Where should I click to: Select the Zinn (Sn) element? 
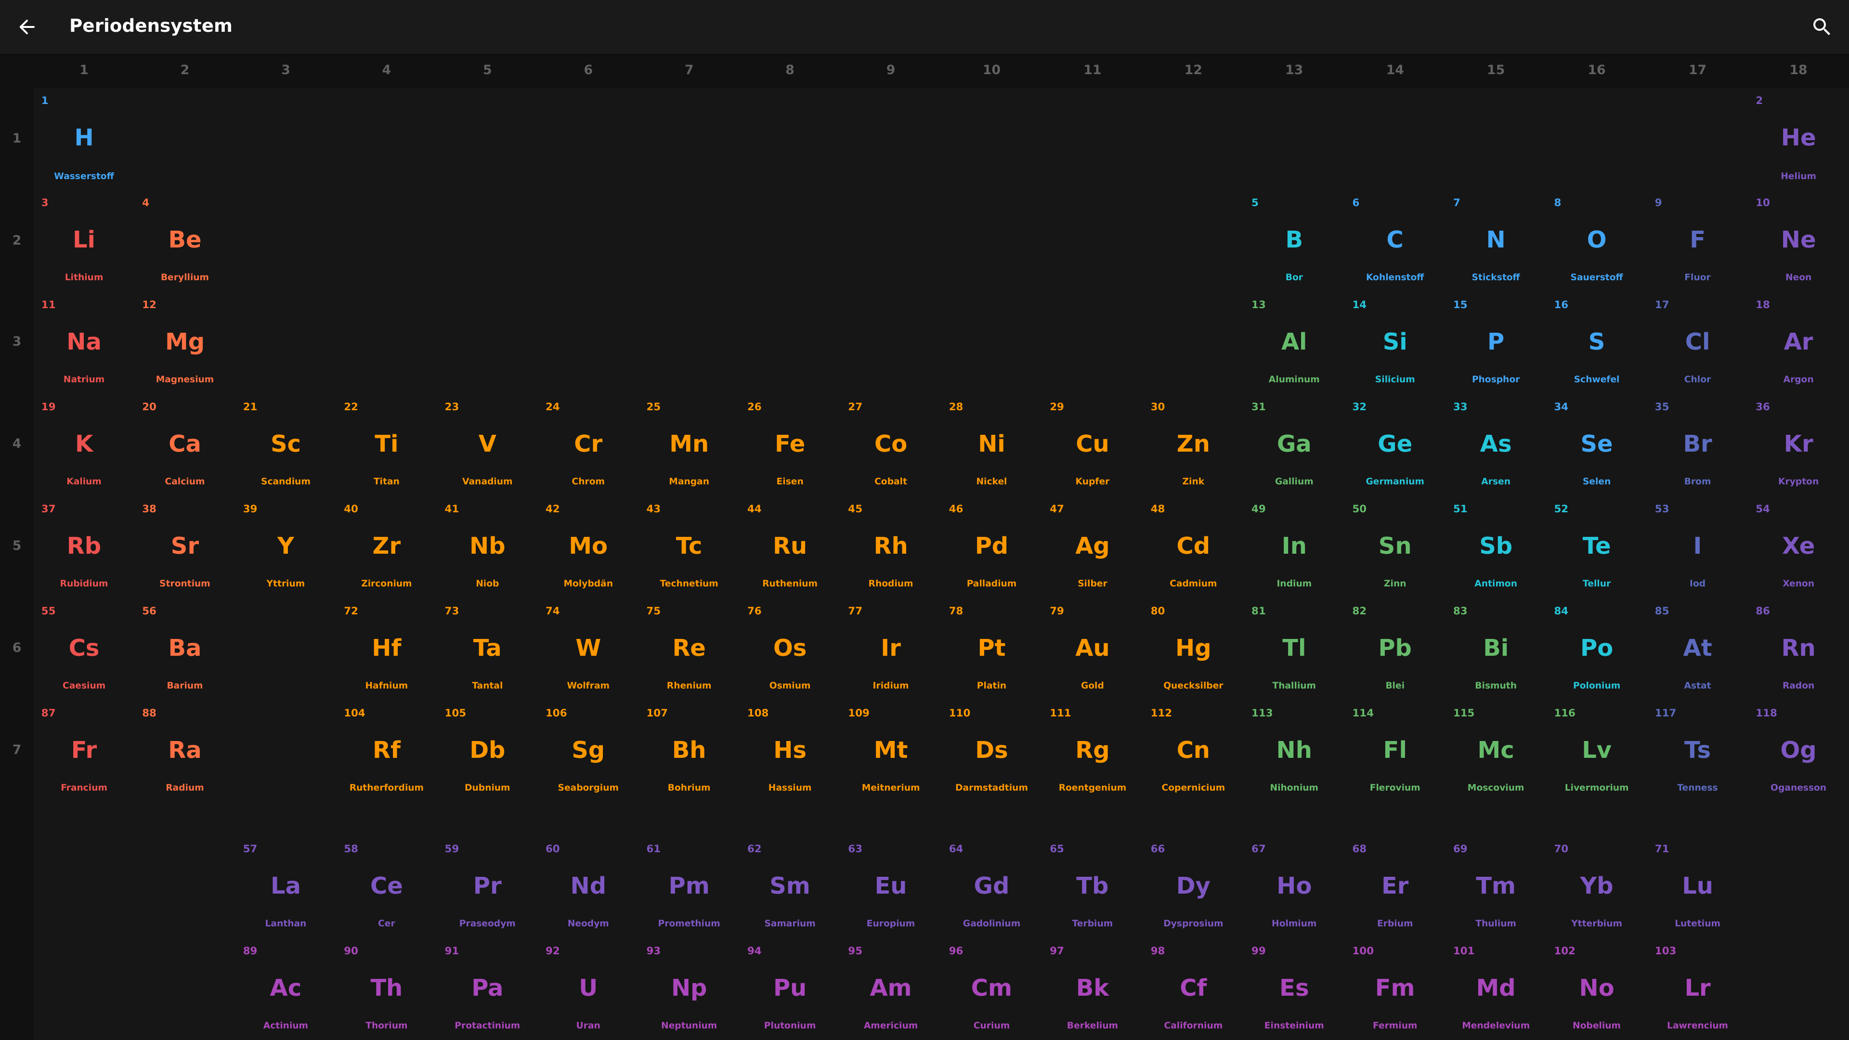coord(1394,546)
